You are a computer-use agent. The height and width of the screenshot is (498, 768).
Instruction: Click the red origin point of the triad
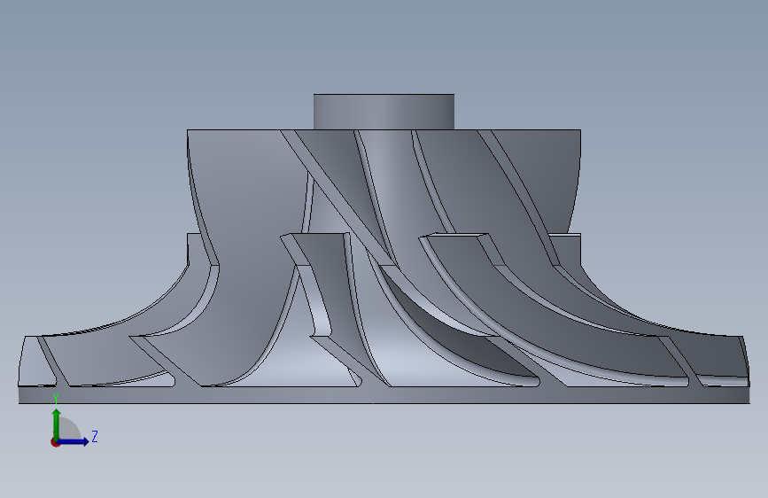click(55, 442)
